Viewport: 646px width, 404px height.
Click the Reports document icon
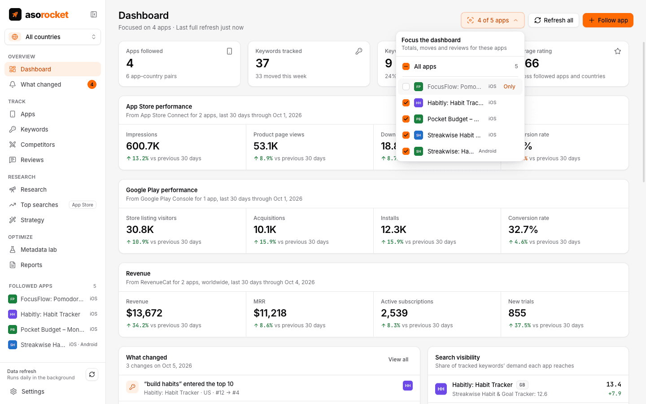click(x=13, y=265)
